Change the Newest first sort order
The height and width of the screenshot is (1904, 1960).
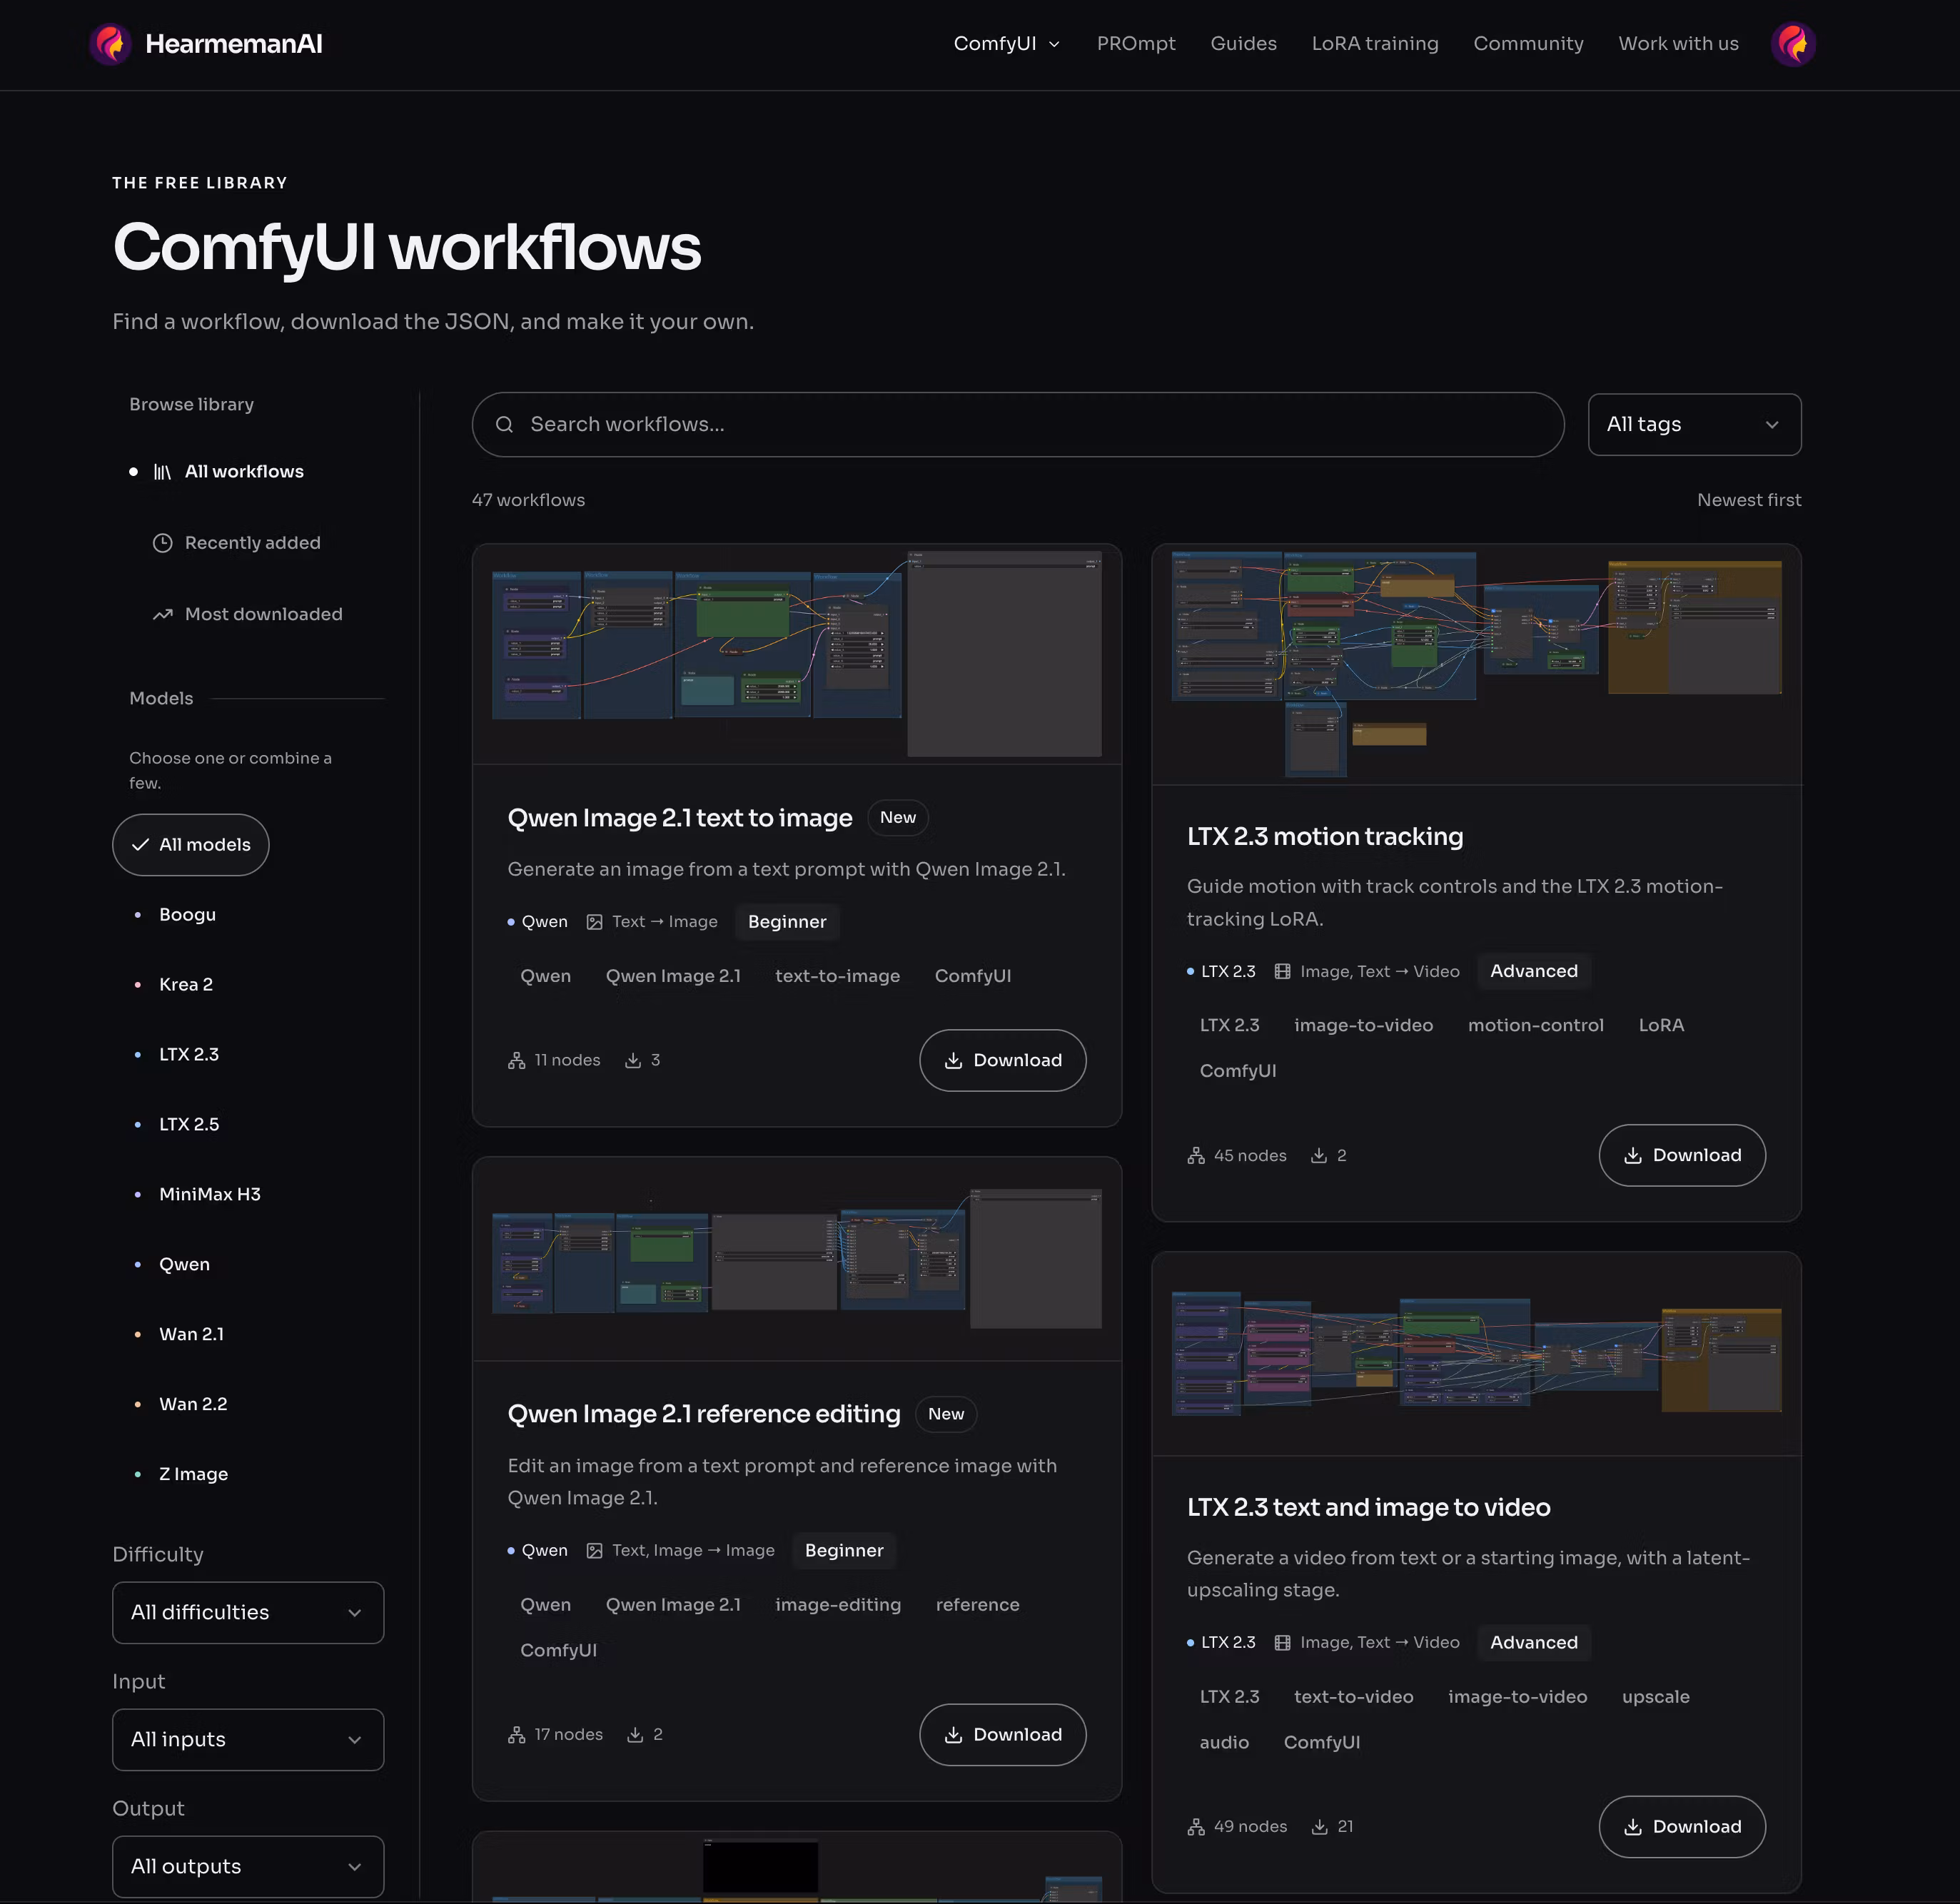click(1749, 500)
